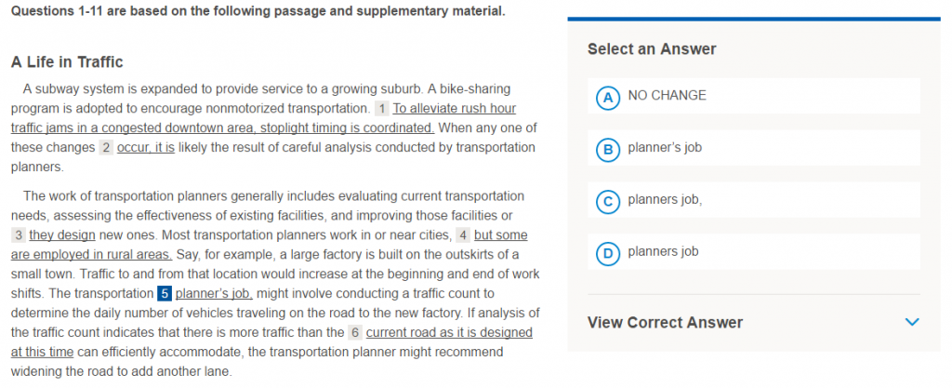Jump to question 4 marker
This screenshot has height=388, width=952.
point(463,235)
